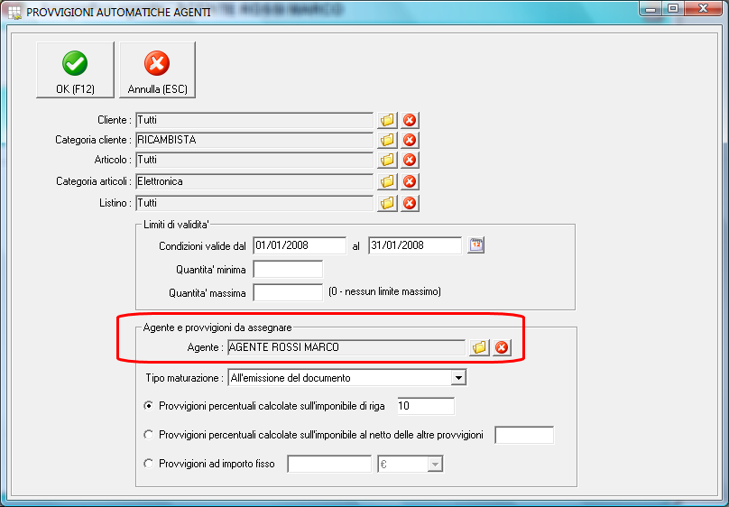Click the Quantita' massima input box
The image size is (729, 507).
288,292
